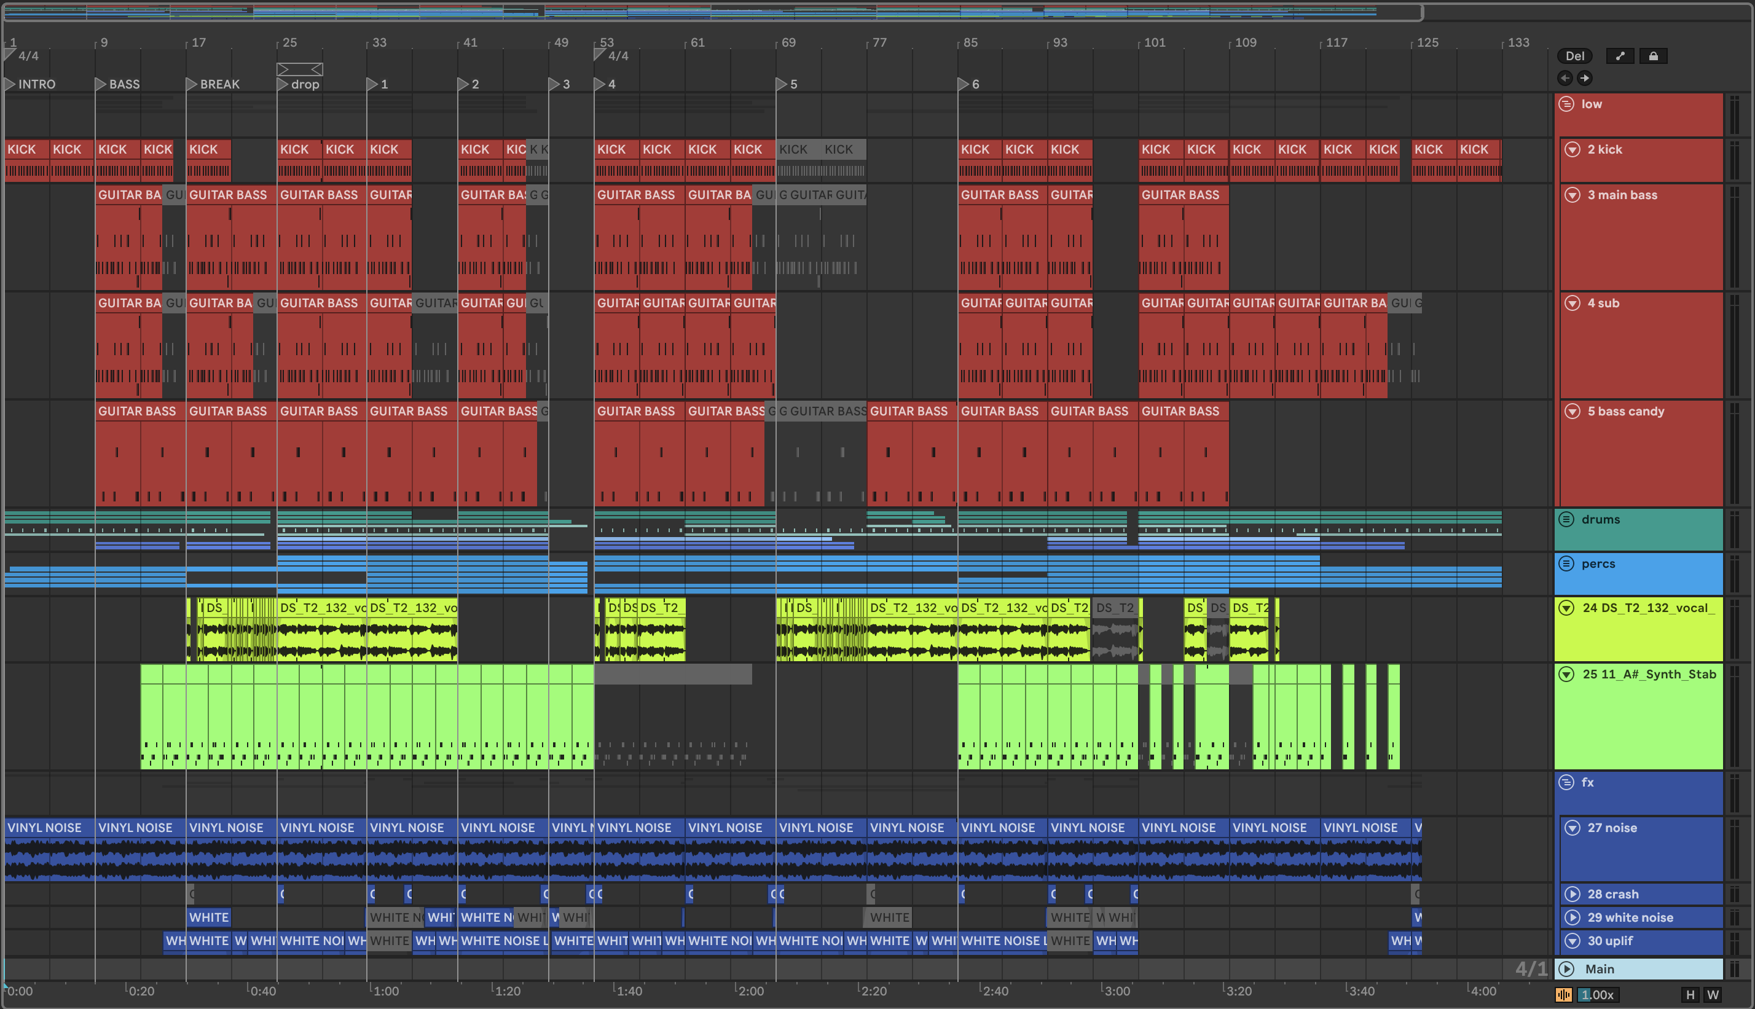
Task: Click the automation lock icon
Action: pyautogui.click(x=1652, y=56)
